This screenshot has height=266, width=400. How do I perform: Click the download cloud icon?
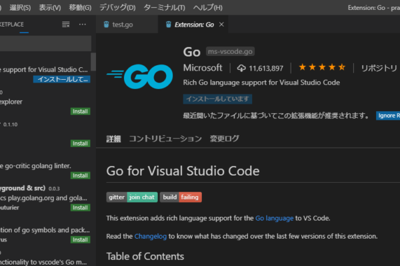coord(241,68)
